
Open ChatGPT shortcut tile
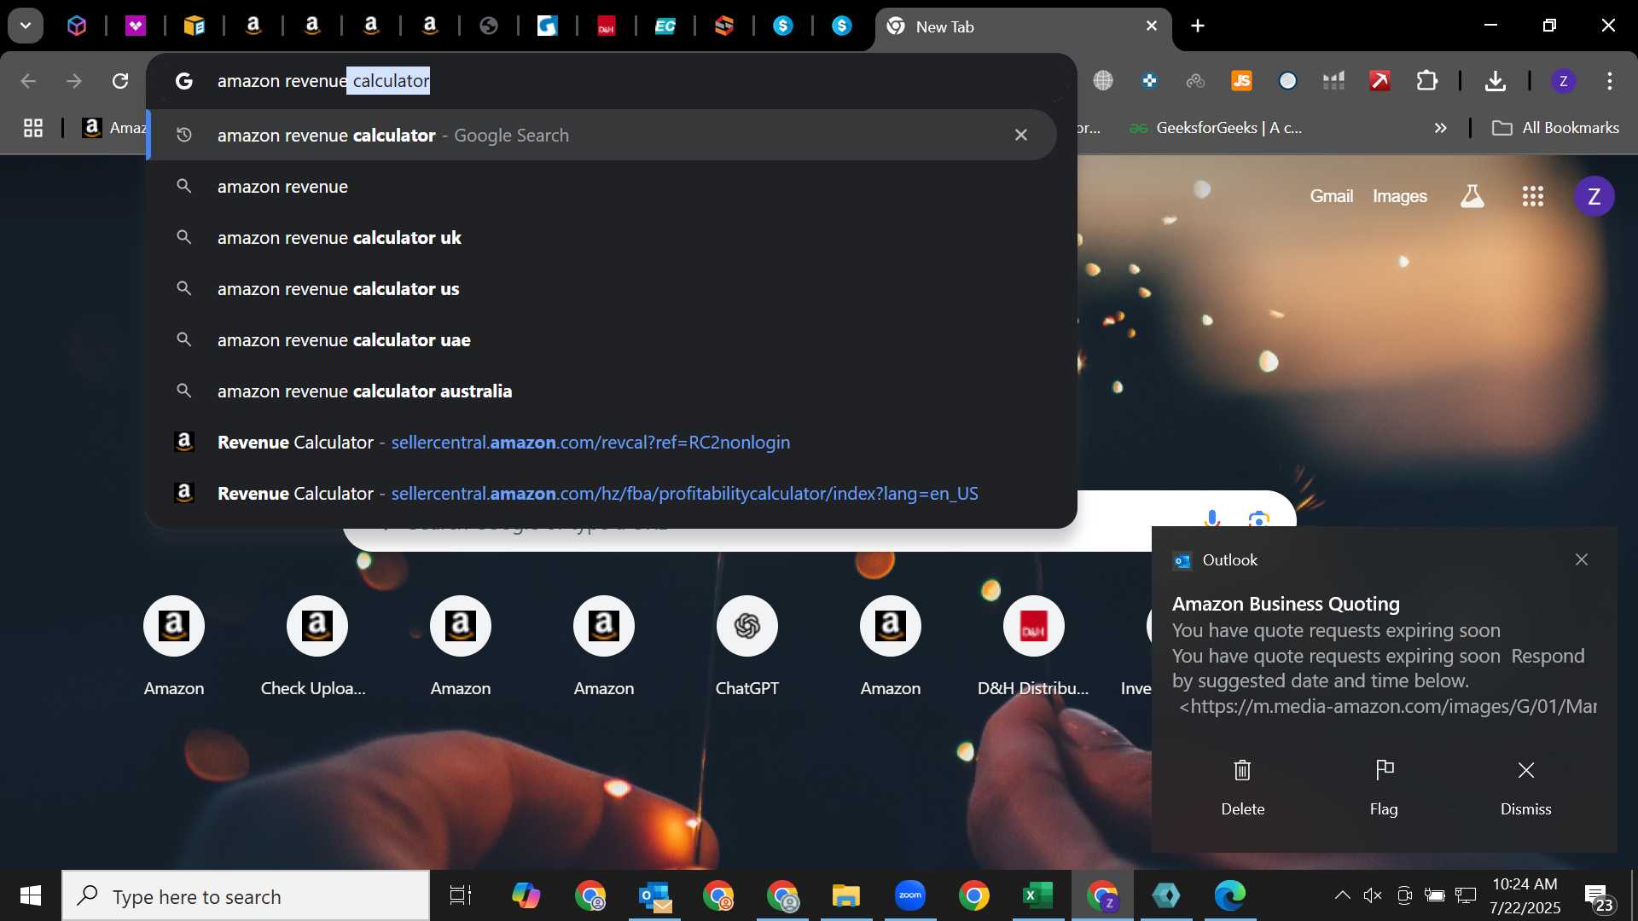(746, 646)
